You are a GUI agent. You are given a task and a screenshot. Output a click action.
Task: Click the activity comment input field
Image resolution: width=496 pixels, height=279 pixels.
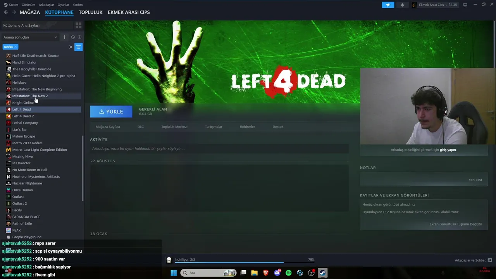pos(219,148)
